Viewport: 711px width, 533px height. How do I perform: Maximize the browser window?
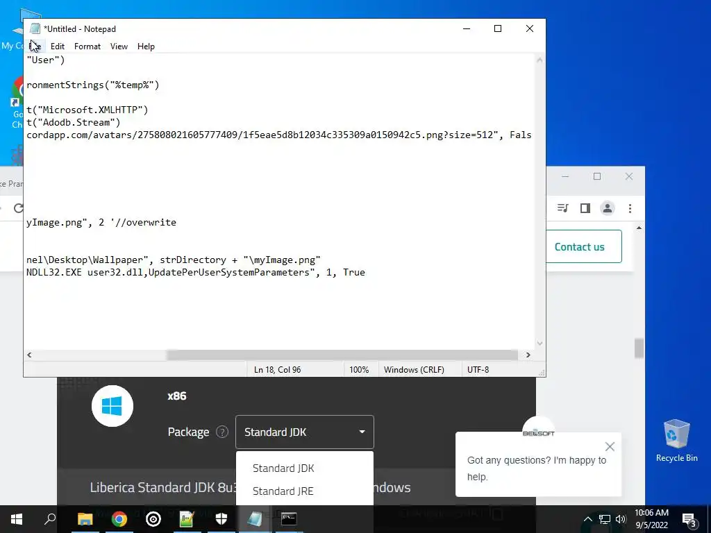click(596, 176)
